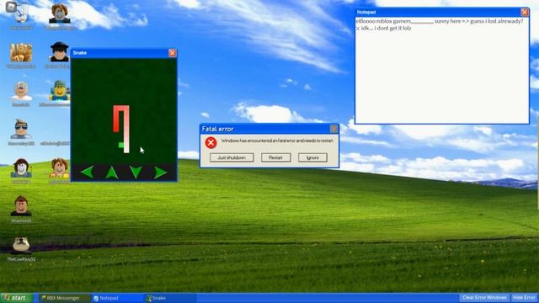This screenshot has width=539, height=303.
Task: Close the Fatal error dialog
Action: (x=334, y=129)
